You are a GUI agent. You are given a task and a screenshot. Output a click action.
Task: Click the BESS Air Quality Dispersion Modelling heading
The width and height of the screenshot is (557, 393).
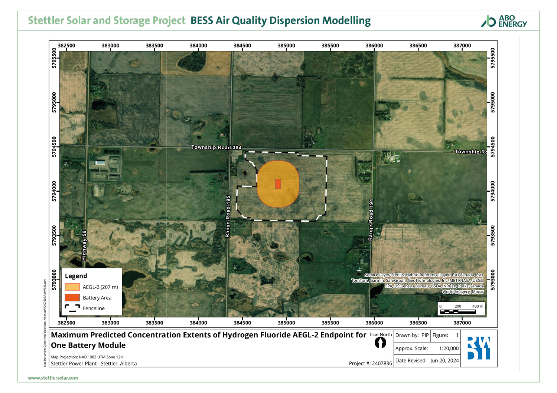[280, 20]
